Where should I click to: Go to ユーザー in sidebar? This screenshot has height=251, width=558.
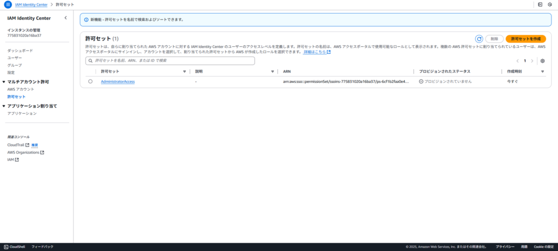(x=15, y=58)
